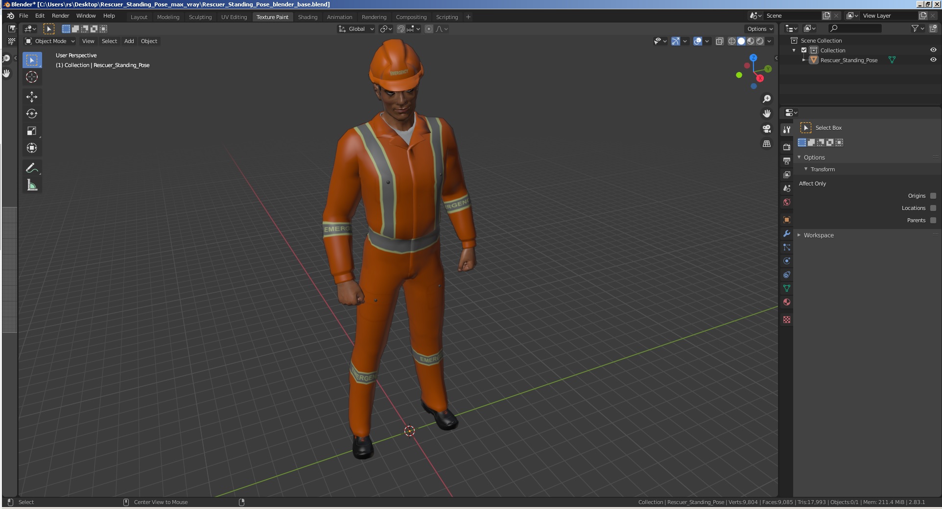Hide Rescuer_Standing_Pose using its eye icon
Image resolution: width=942 pixels, height=509 pixels.
click(x=933, y=60)
